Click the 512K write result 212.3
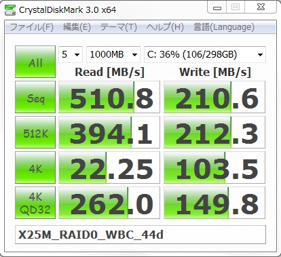The image size is (281, 257). (214, 132)
